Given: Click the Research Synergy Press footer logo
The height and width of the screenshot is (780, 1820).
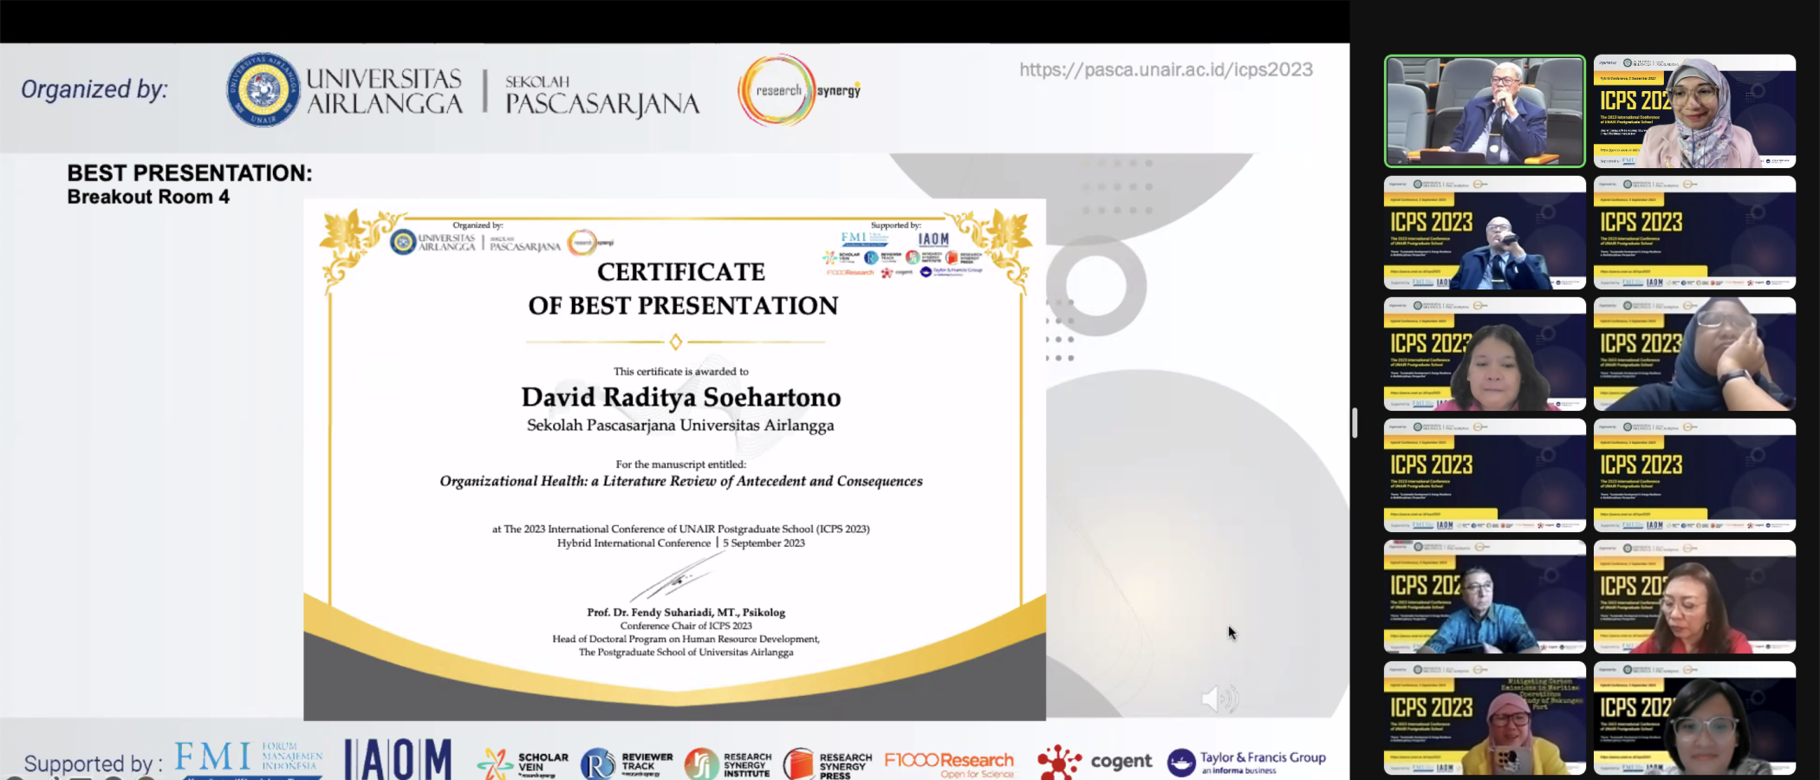Looking at the screenshot, I should [x=828, y=764].
